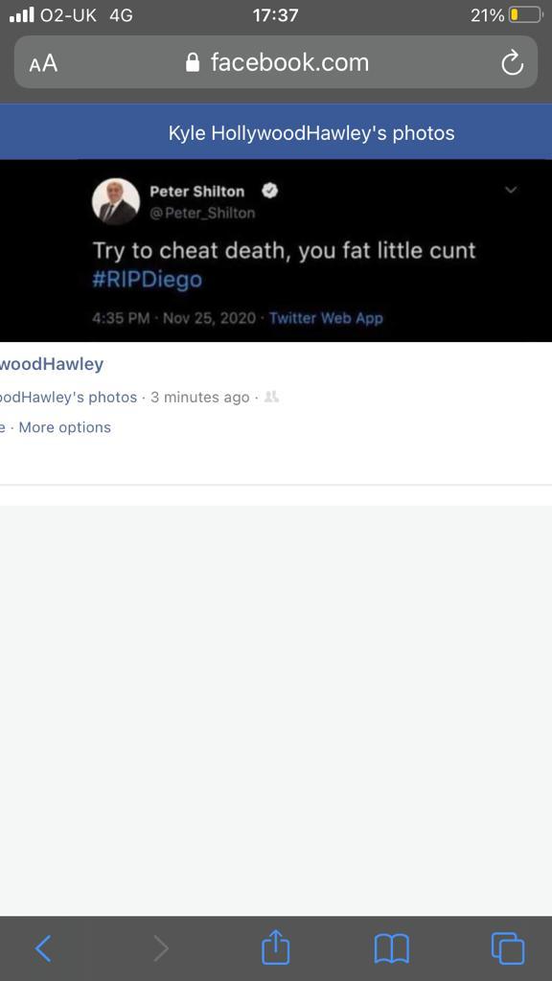Open the AA reader text size menu
Image resolution: width=552 pixels, height=981 pixels.
coord(43,63)
